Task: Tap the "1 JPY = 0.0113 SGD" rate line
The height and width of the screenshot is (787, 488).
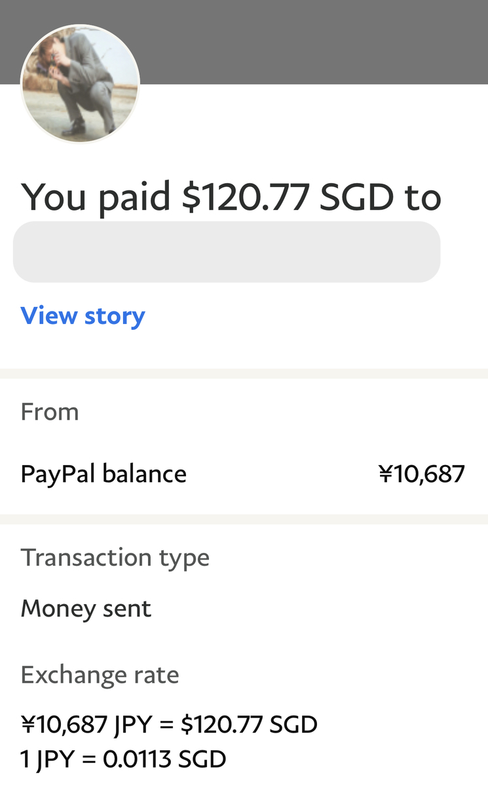Action: click(x=123, y=759)
